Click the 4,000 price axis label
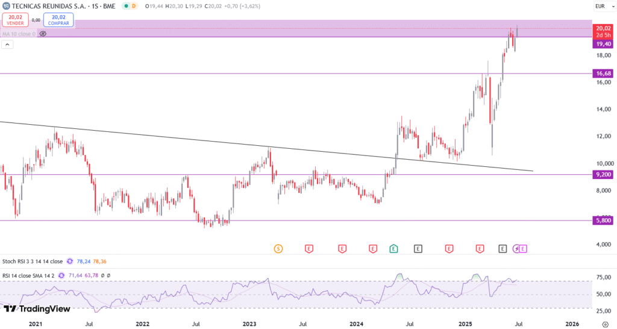The width and height of the screenshot is (617, 329). tap(604, 245)
